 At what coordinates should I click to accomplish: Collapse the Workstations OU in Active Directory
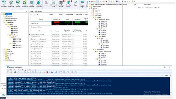pos(94,50)
